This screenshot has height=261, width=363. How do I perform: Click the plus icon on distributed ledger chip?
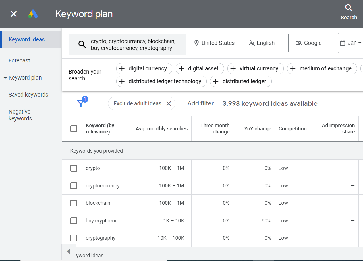pos(216,81)
